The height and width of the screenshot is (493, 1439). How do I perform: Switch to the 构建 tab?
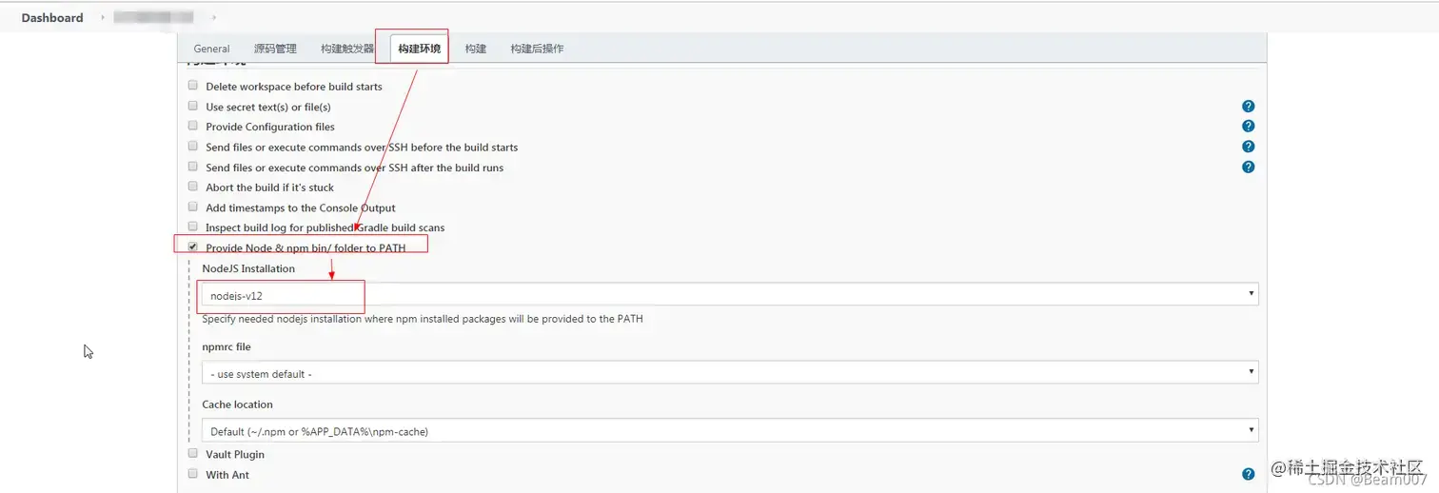pyautogui.click(x=476, y=49)
